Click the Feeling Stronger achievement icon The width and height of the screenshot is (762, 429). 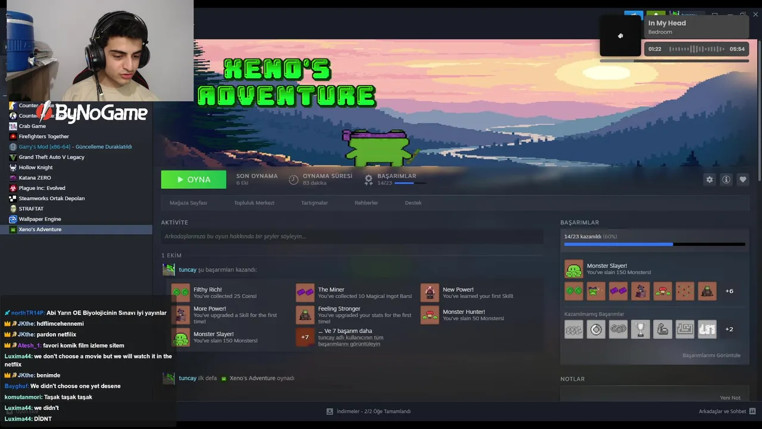click(305, 315)
